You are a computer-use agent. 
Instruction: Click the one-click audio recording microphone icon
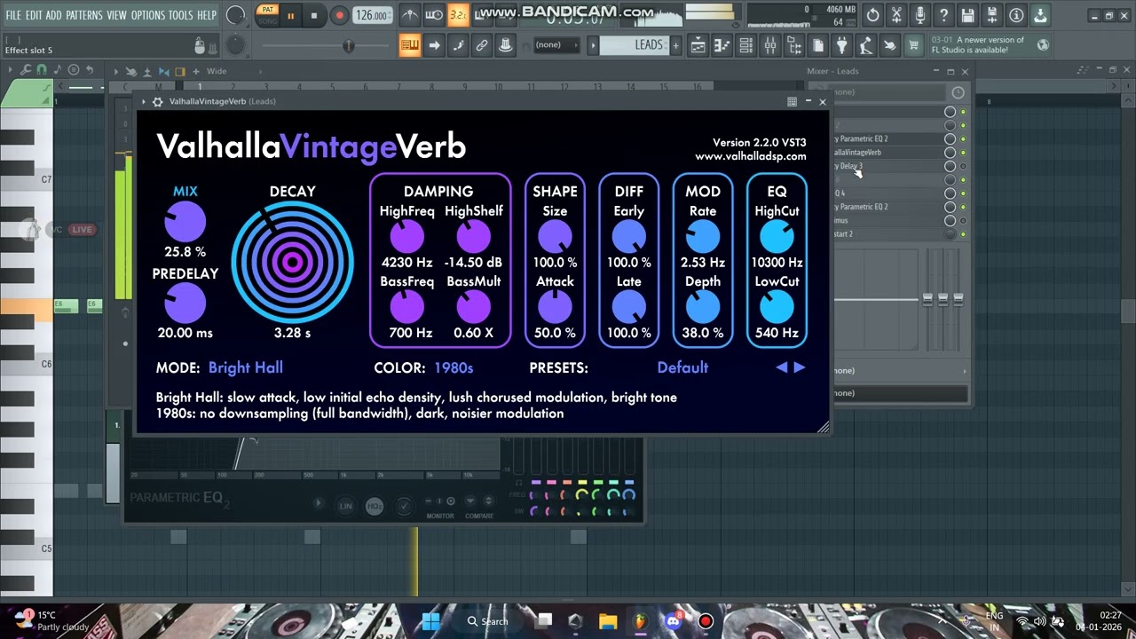920,15
